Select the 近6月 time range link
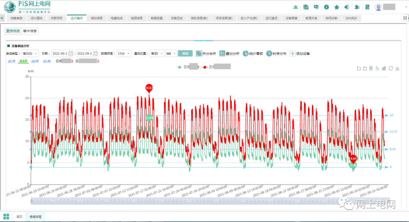409x222 pixels. coord(35,61)
